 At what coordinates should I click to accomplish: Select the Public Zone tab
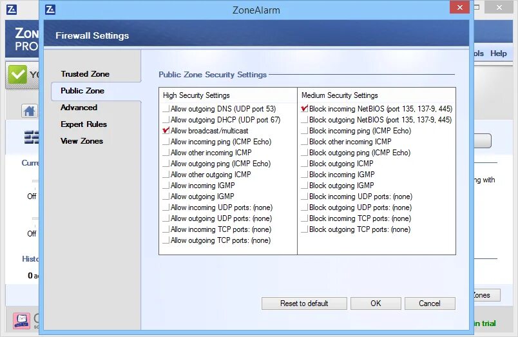82,91
